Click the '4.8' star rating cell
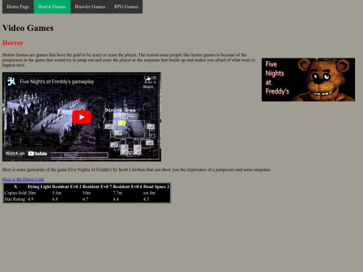Viewport: 363px width, 272px height. pos(55,199)
